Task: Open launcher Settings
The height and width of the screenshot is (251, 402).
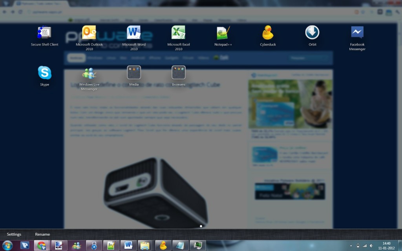Action: tap(14, 235)
